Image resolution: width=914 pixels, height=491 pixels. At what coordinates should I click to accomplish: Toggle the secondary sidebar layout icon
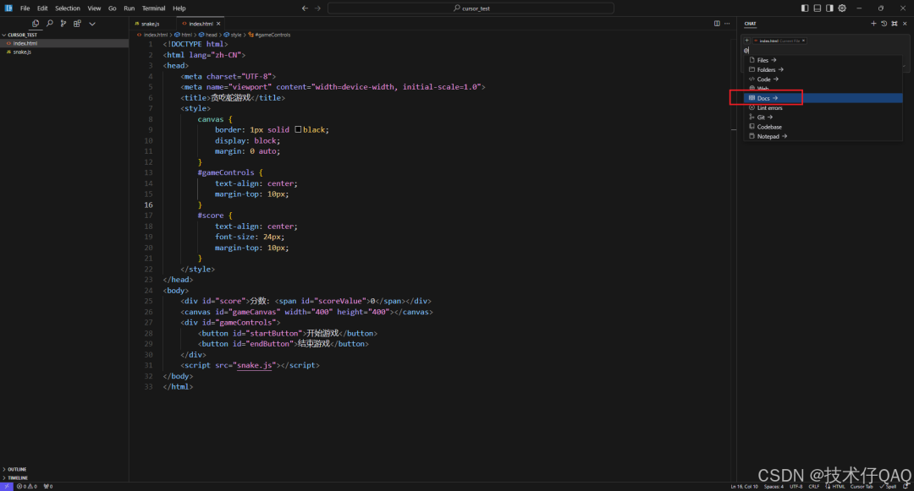[x=829, y=8]
